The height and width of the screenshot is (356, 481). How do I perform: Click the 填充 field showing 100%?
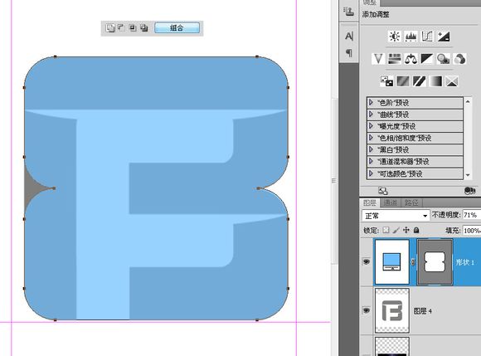pyautogui.click(x=472, y=231)
